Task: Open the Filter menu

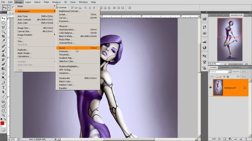Action: (x=46, y=2)
